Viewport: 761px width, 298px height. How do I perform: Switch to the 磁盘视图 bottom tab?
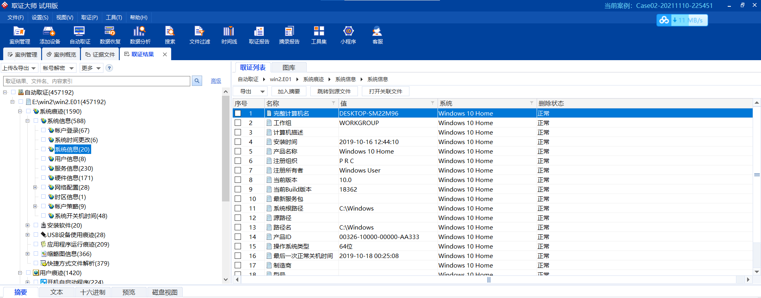pos(165,292)
